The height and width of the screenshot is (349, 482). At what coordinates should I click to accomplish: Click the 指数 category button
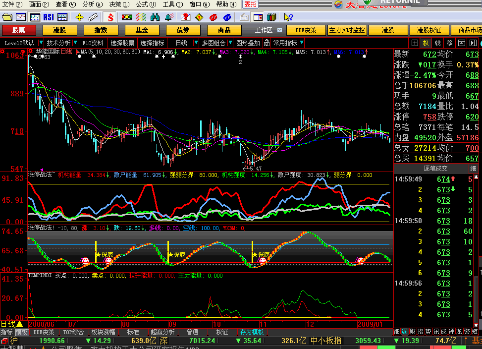(x=101, y=30)
